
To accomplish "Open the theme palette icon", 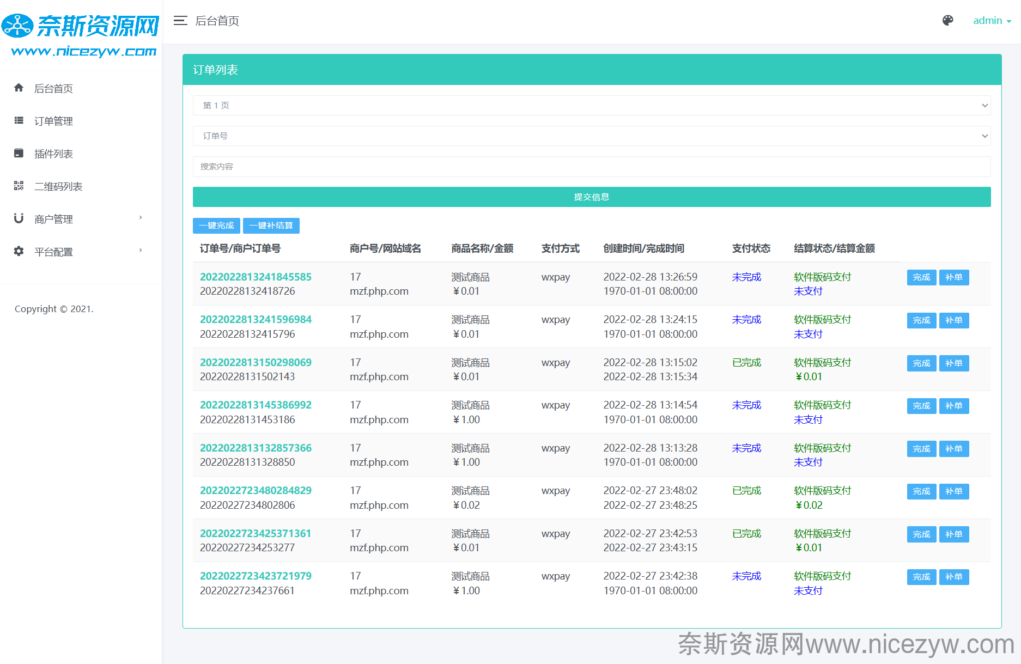I will (948, 20).
